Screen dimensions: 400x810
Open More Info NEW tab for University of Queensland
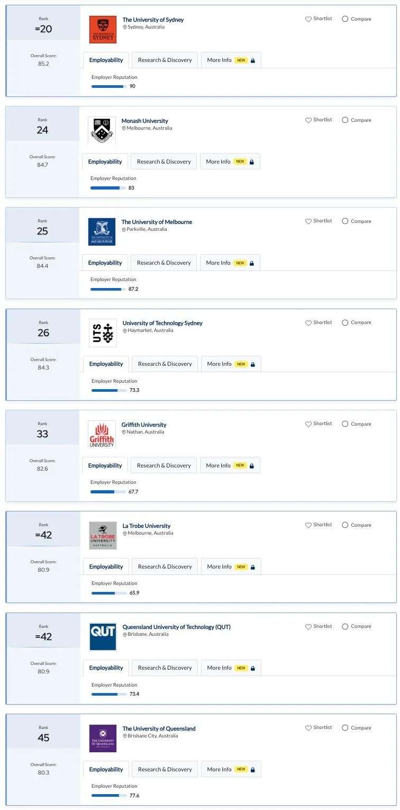click(x=231, y=769)
